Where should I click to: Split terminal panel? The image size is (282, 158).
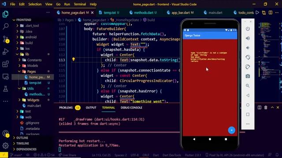tap(260, 108)
